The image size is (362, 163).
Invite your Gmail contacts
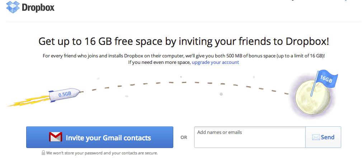(100, 137)
